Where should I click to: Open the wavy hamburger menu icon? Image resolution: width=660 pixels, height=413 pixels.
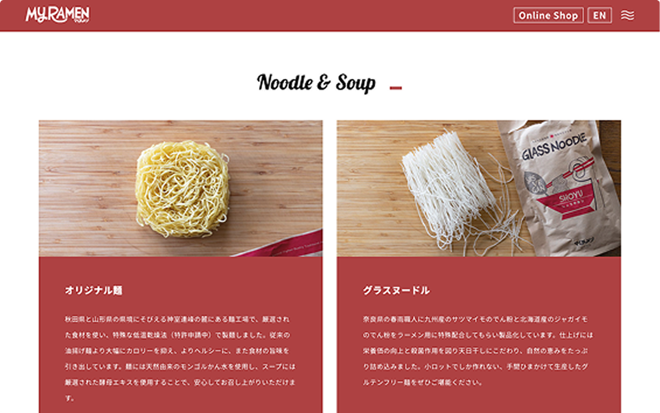[627, 15]
